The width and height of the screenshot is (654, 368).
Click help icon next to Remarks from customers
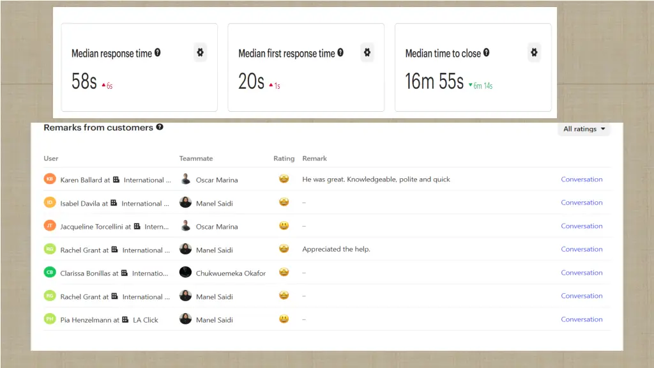point(160,127)
